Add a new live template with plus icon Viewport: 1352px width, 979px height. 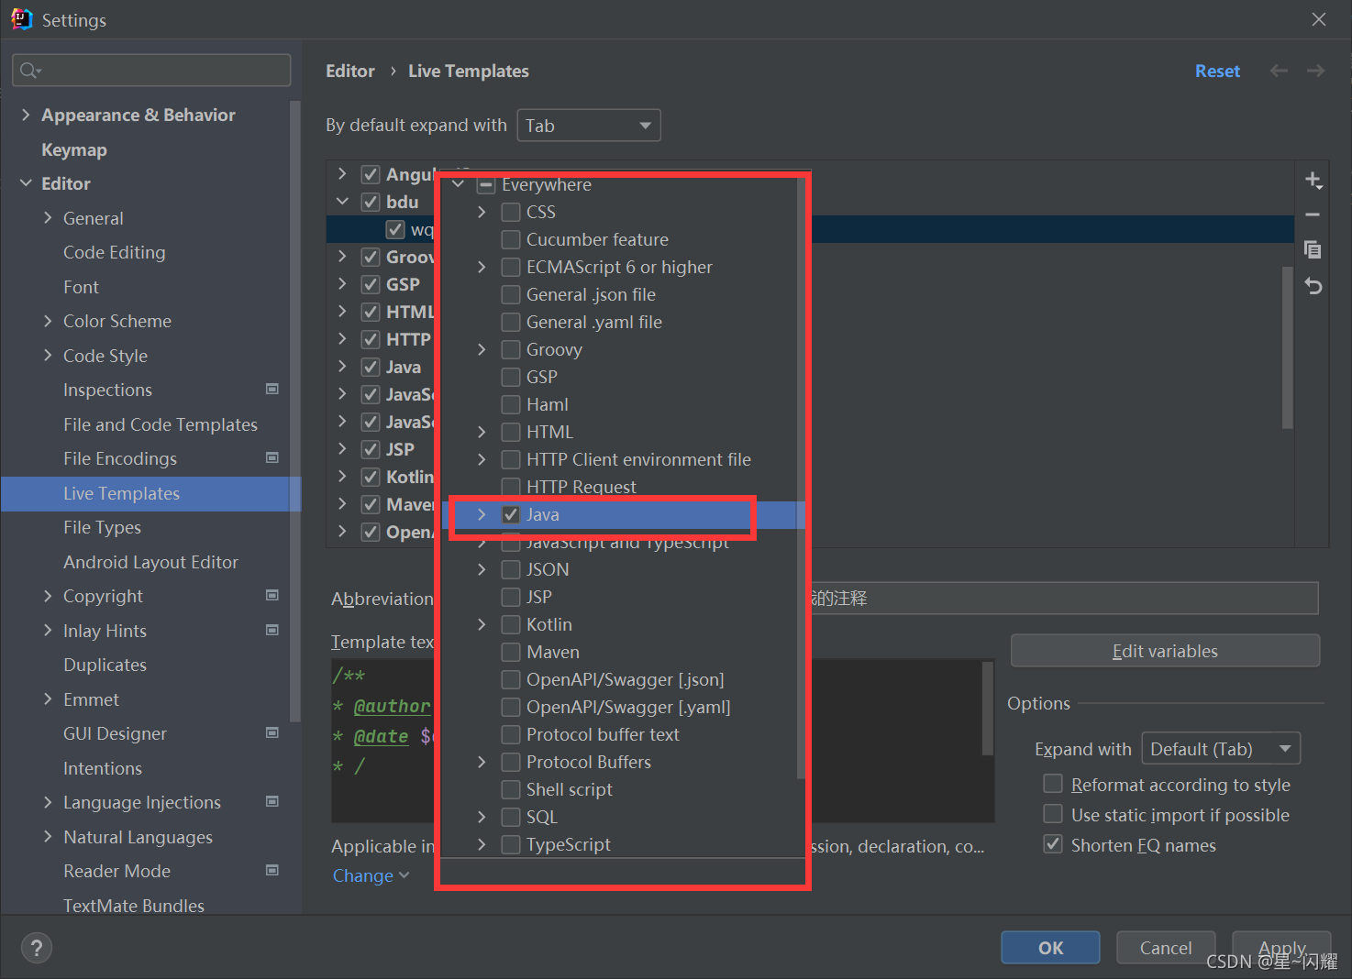[x=1313, y=180]
